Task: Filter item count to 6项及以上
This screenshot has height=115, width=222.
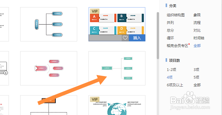Action: coord(175,85)
